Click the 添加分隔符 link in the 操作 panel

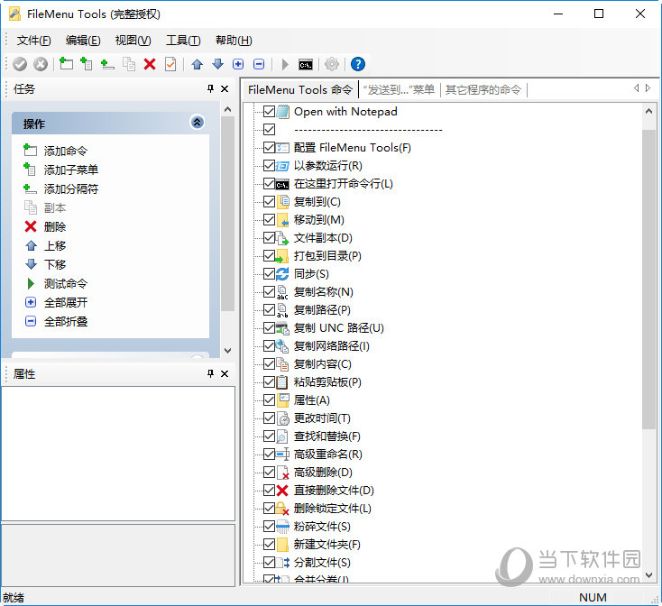pos(71,189)
